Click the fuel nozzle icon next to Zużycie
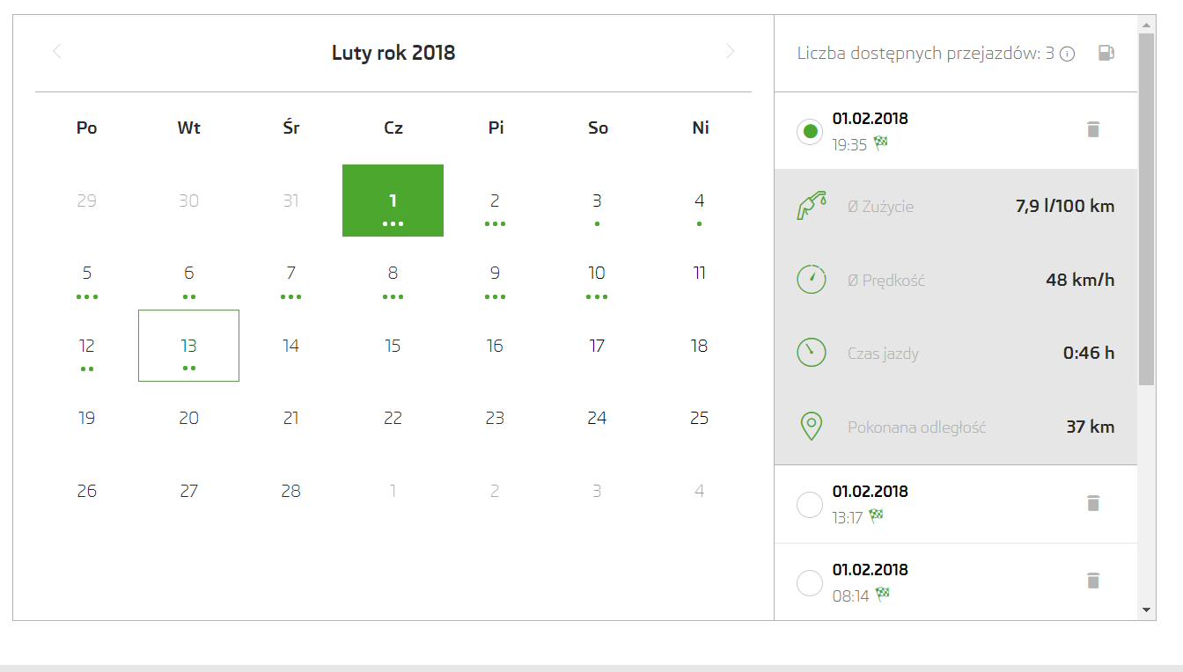Screen dimensions: 1183x672 (811, 207)
